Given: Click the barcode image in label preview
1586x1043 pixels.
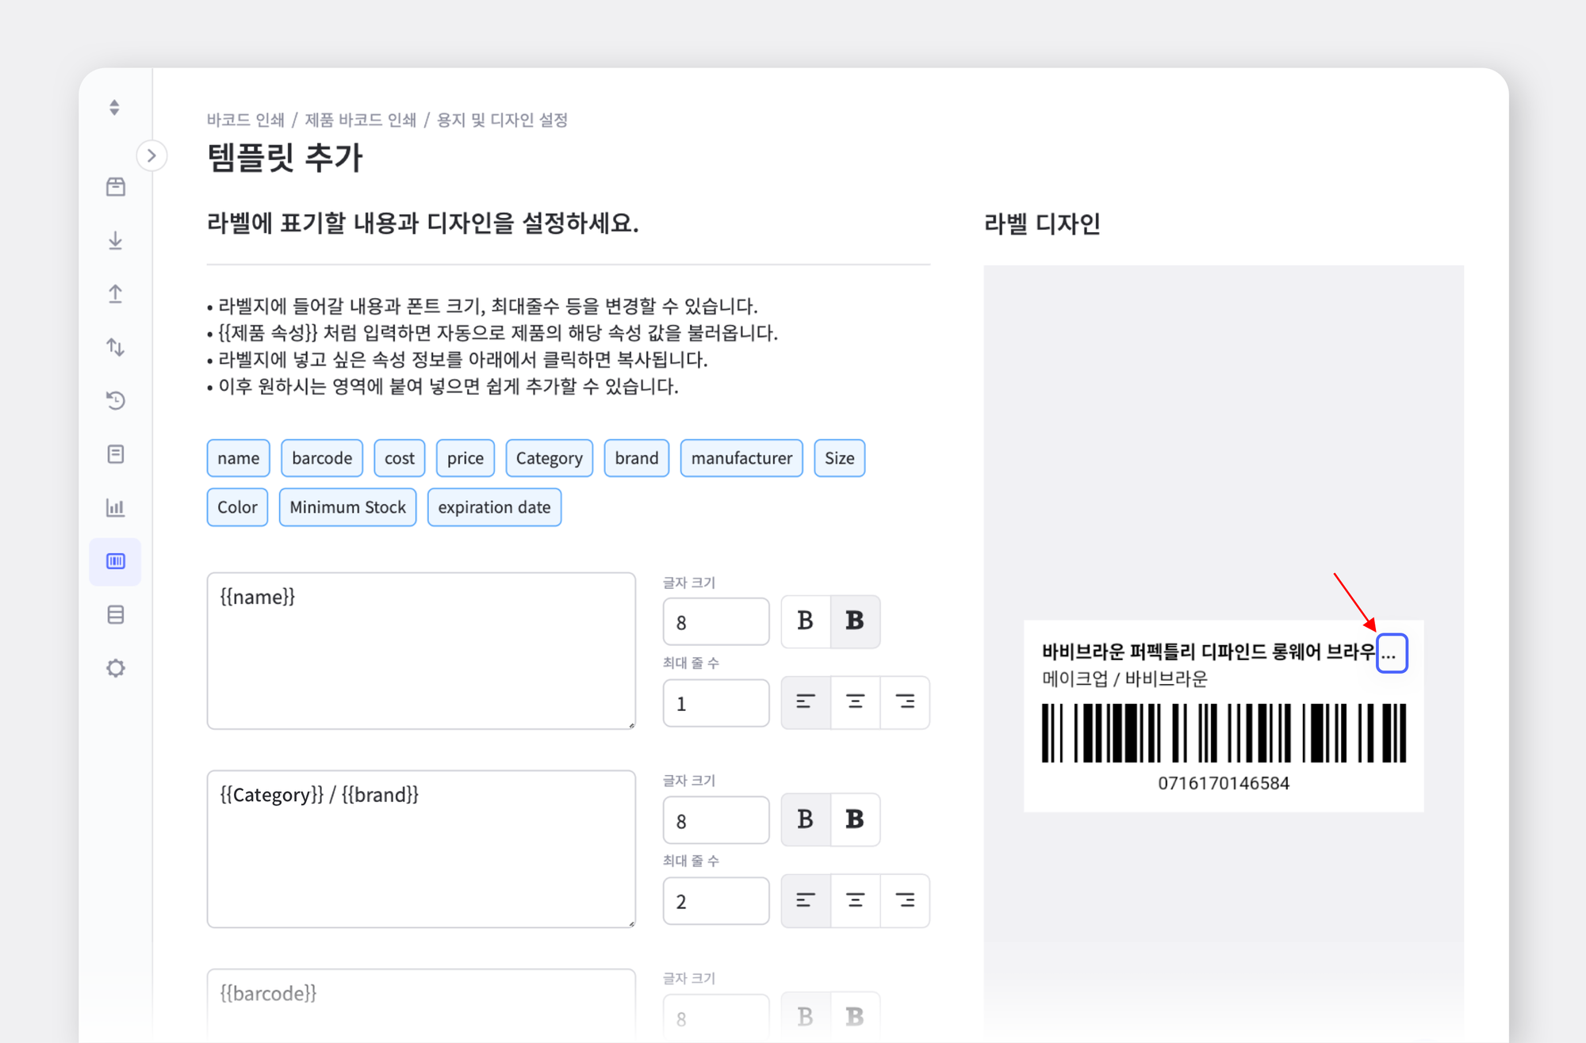Looking at the screenshot, I should pos(1224,733).
